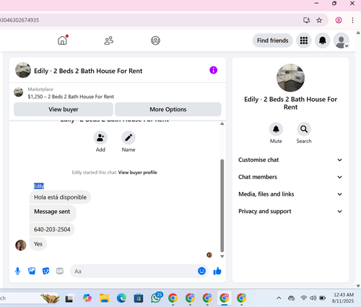
Task: Attach a file using the photo icon
Action: 32,271
